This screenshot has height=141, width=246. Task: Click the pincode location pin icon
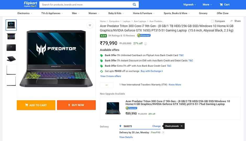[120, 126]
